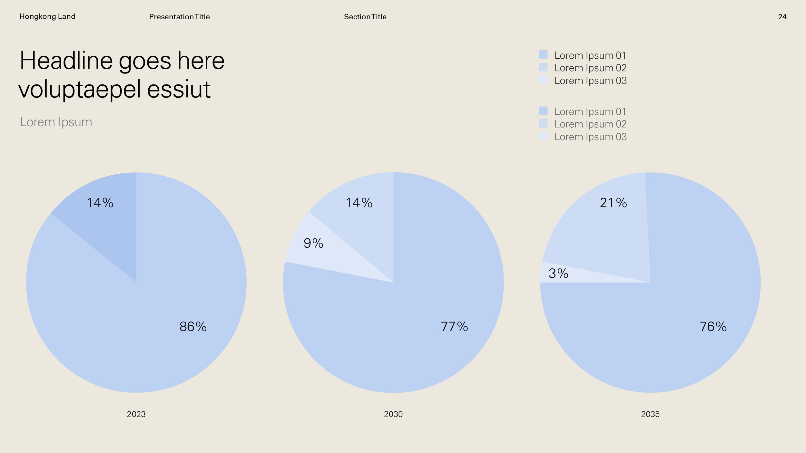Select the gray Lorem Ipsum subtitle
The image size is (806, 453).
point(56,122)
